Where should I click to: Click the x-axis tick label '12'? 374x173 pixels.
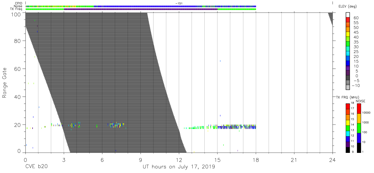point(179,160)
